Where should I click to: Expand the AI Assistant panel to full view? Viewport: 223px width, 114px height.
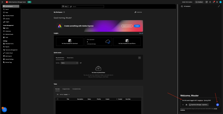point(219,7)
